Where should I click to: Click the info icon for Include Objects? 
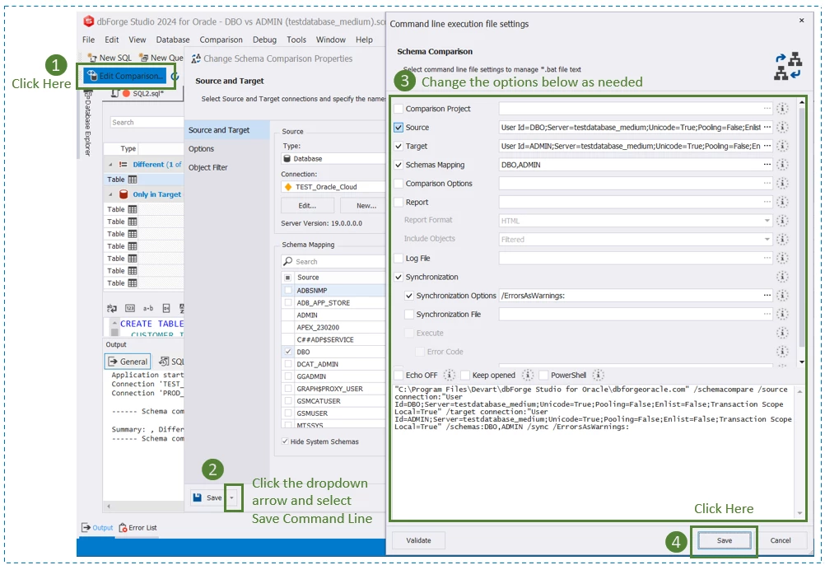782,240
